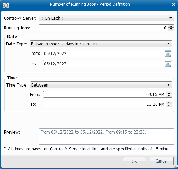Decrement the To time spinner down

coord(169,106)
